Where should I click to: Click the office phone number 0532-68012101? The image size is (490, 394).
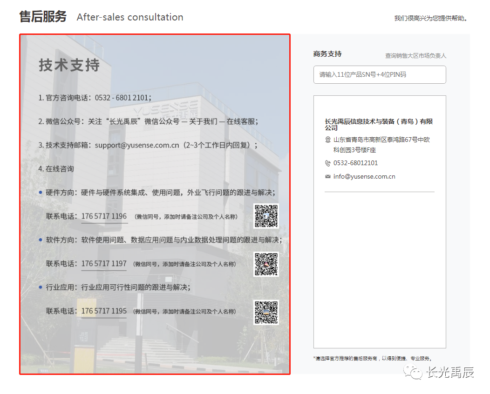(355, 163)
